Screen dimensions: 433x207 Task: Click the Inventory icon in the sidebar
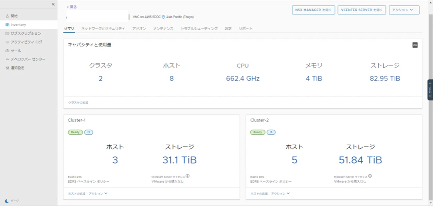click(7, 25)
